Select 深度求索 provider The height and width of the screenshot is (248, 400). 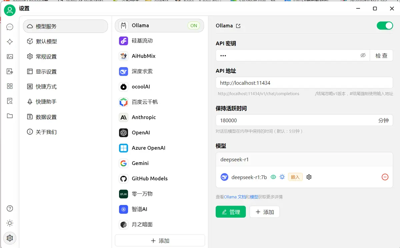coord(159,71)
